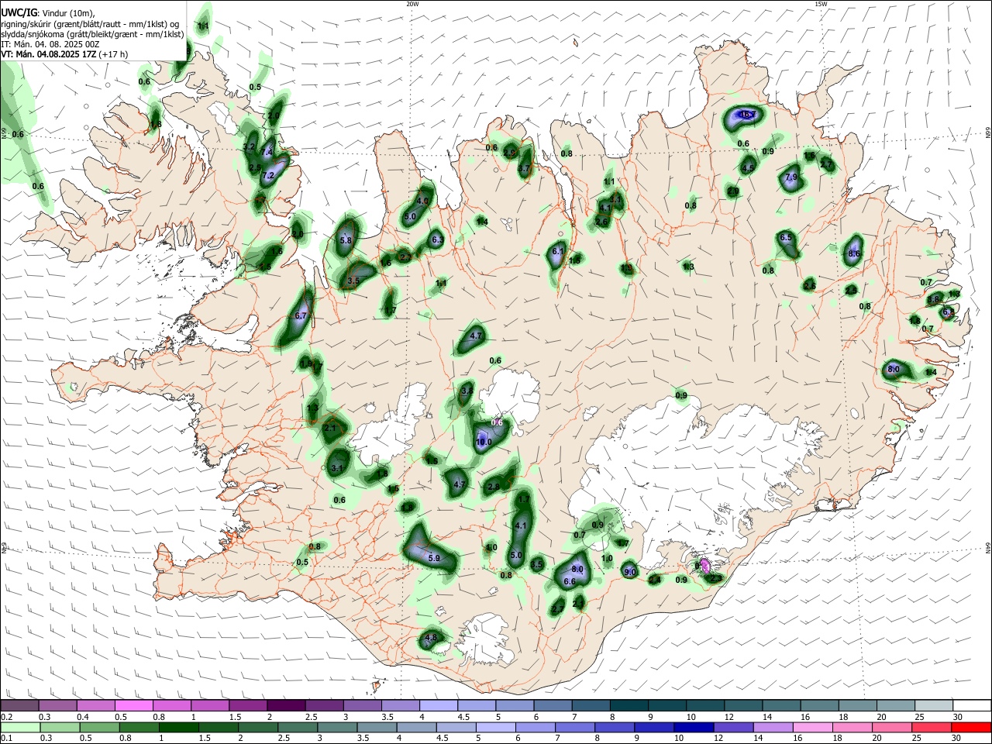Click the UWC/IG Vindur (10m) title text

[x=47, y=13]
